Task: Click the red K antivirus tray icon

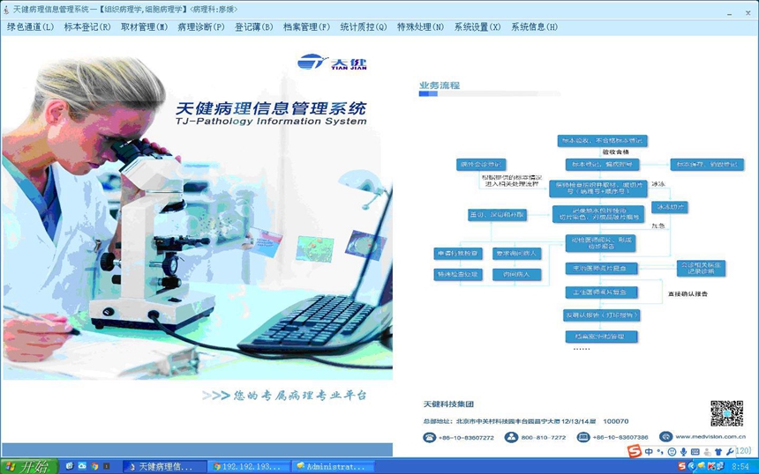Action: (x=711, y=466)
